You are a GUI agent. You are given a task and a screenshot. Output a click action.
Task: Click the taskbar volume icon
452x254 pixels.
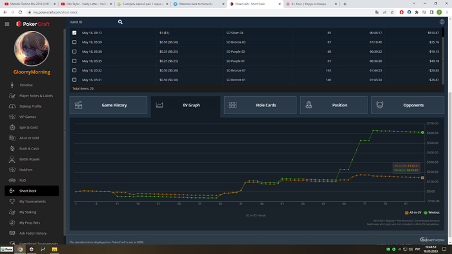coord(411,249)
